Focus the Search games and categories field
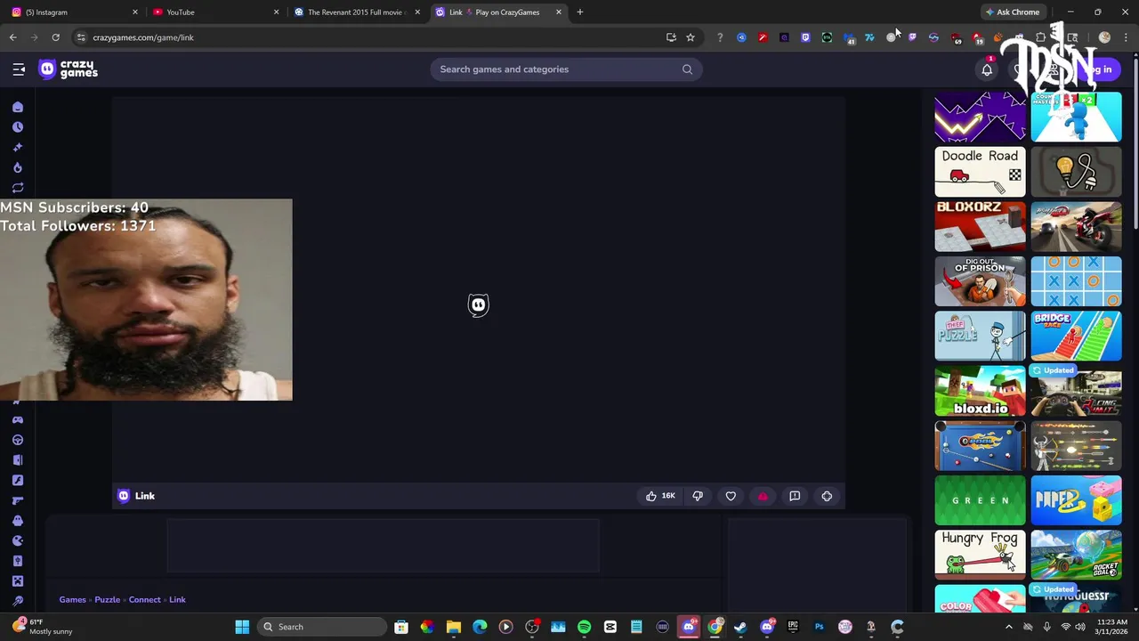The image size is (1139, 641). coord(566,69)
